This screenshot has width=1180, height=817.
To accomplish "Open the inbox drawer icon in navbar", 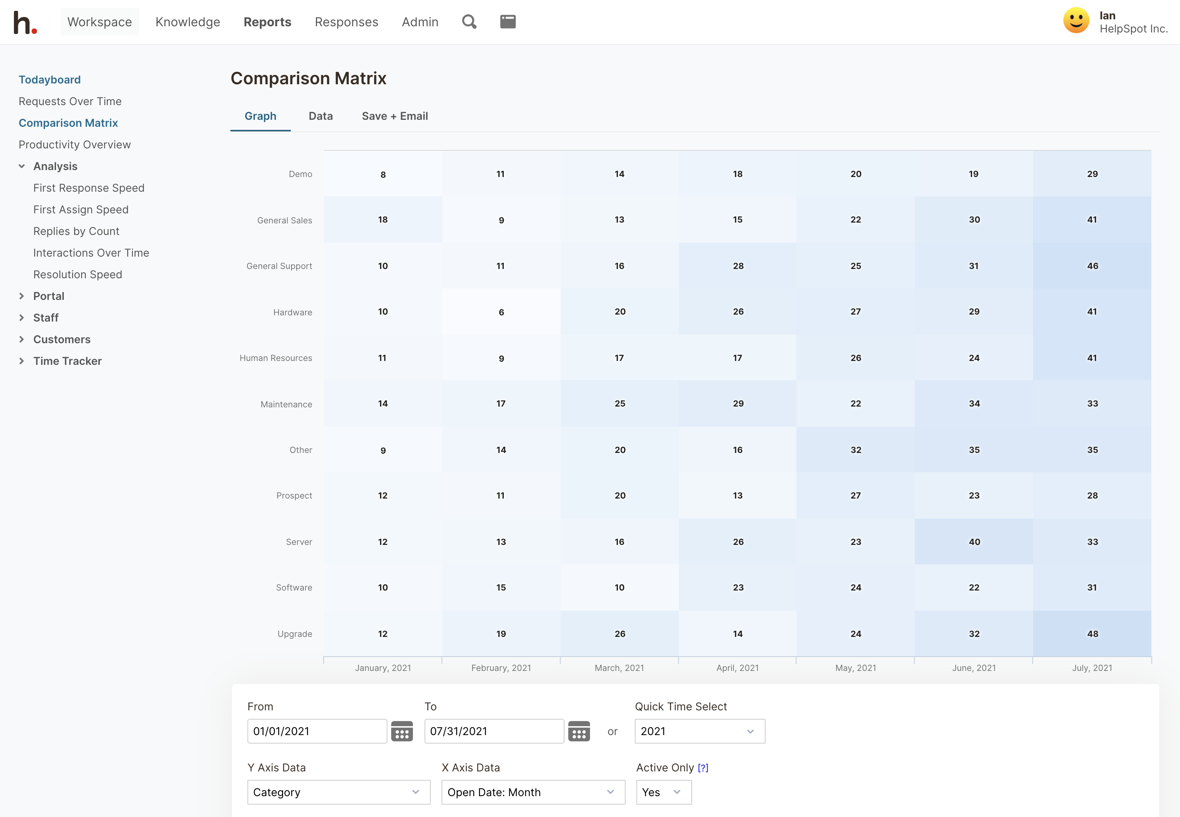I will (x=508, y=22).
